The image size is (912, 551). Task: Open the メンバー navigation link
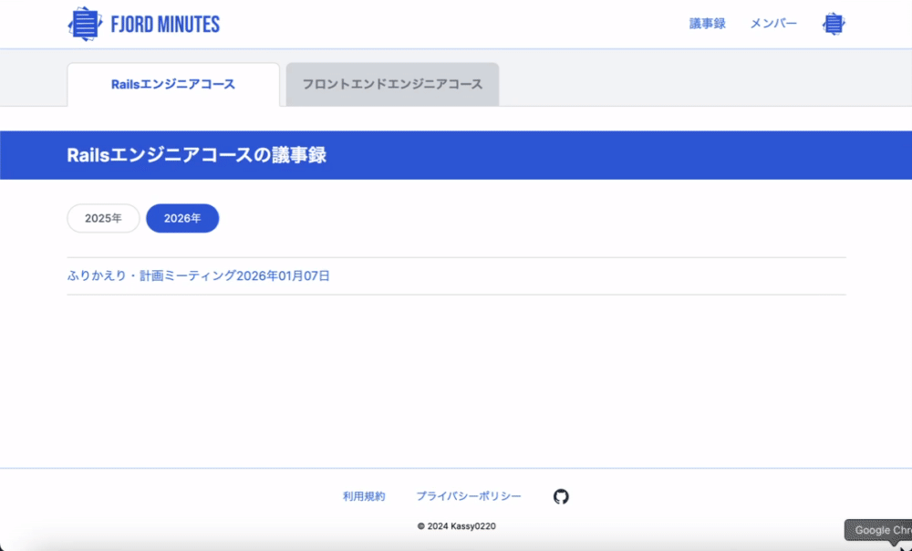click(773, 24)
